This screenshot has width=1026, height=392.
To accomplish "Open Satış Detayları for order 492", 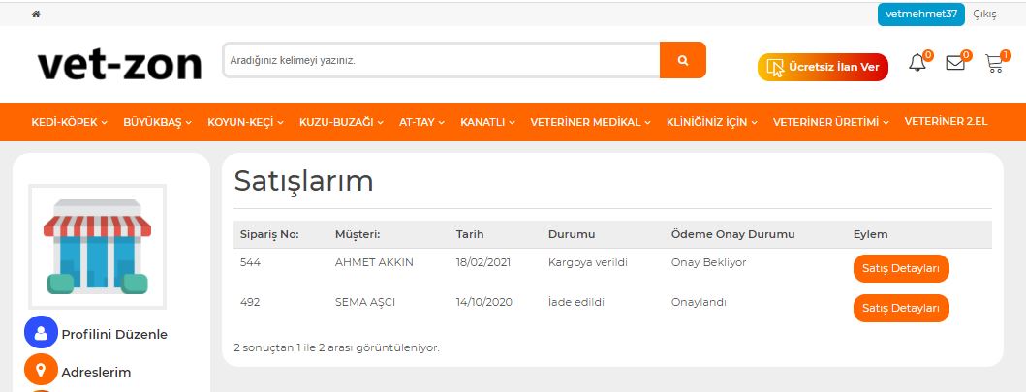I will [900, 308].
